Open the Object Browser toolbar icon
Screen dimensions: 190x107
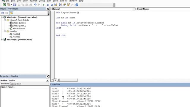(68, 5)
